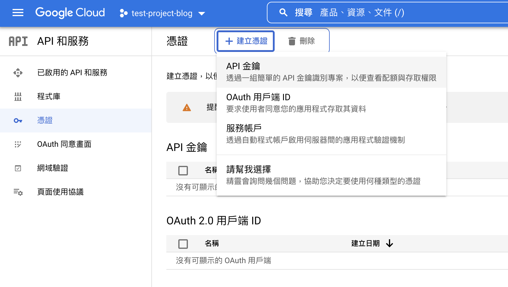Select 服務帳戶 from the credential menu

(x=331, y=134)
